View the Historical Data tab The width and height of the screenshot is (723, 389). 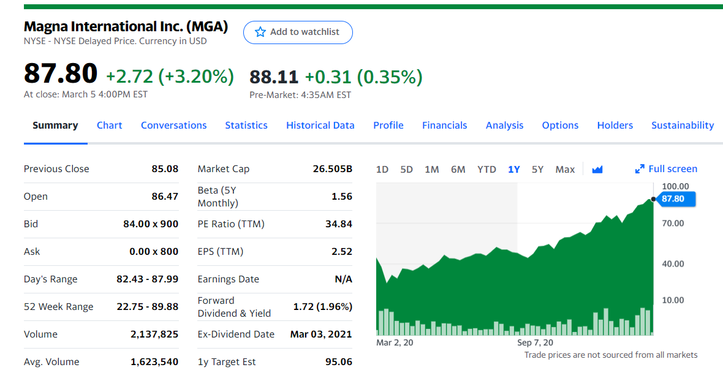point(320,126)
